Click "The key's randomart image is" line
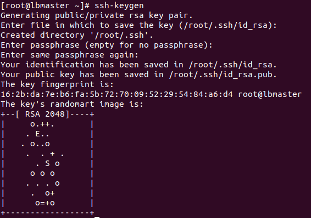The width and height of the screenshot is (311, 218). [x=72, y=104]
